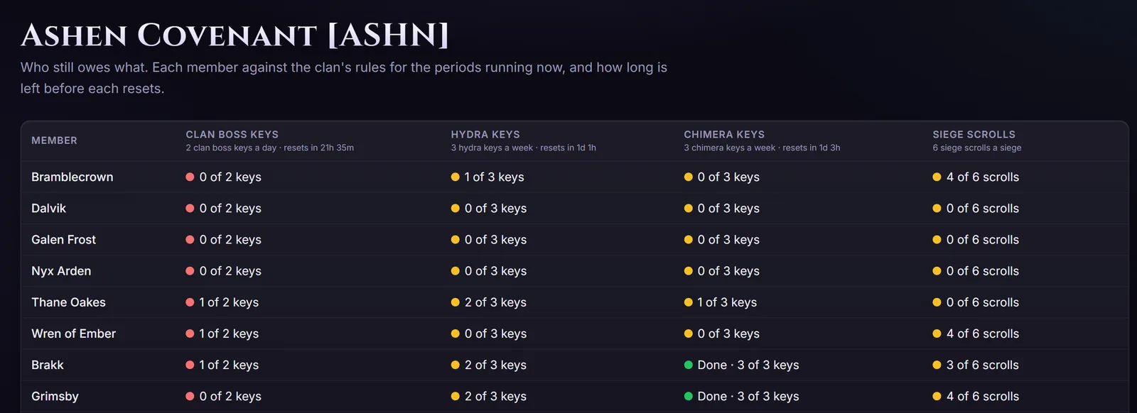Click the 'resets in 21h 35m' clan boss subtitle
Screen dimensions: 1137x413
(318, 148)
